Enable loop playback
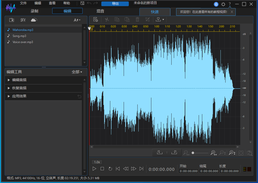 point(110,169)
